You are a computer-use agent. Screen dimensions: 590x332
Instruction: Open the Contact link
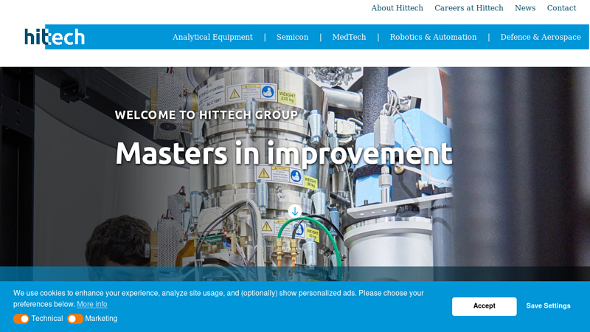click(561, 8)
